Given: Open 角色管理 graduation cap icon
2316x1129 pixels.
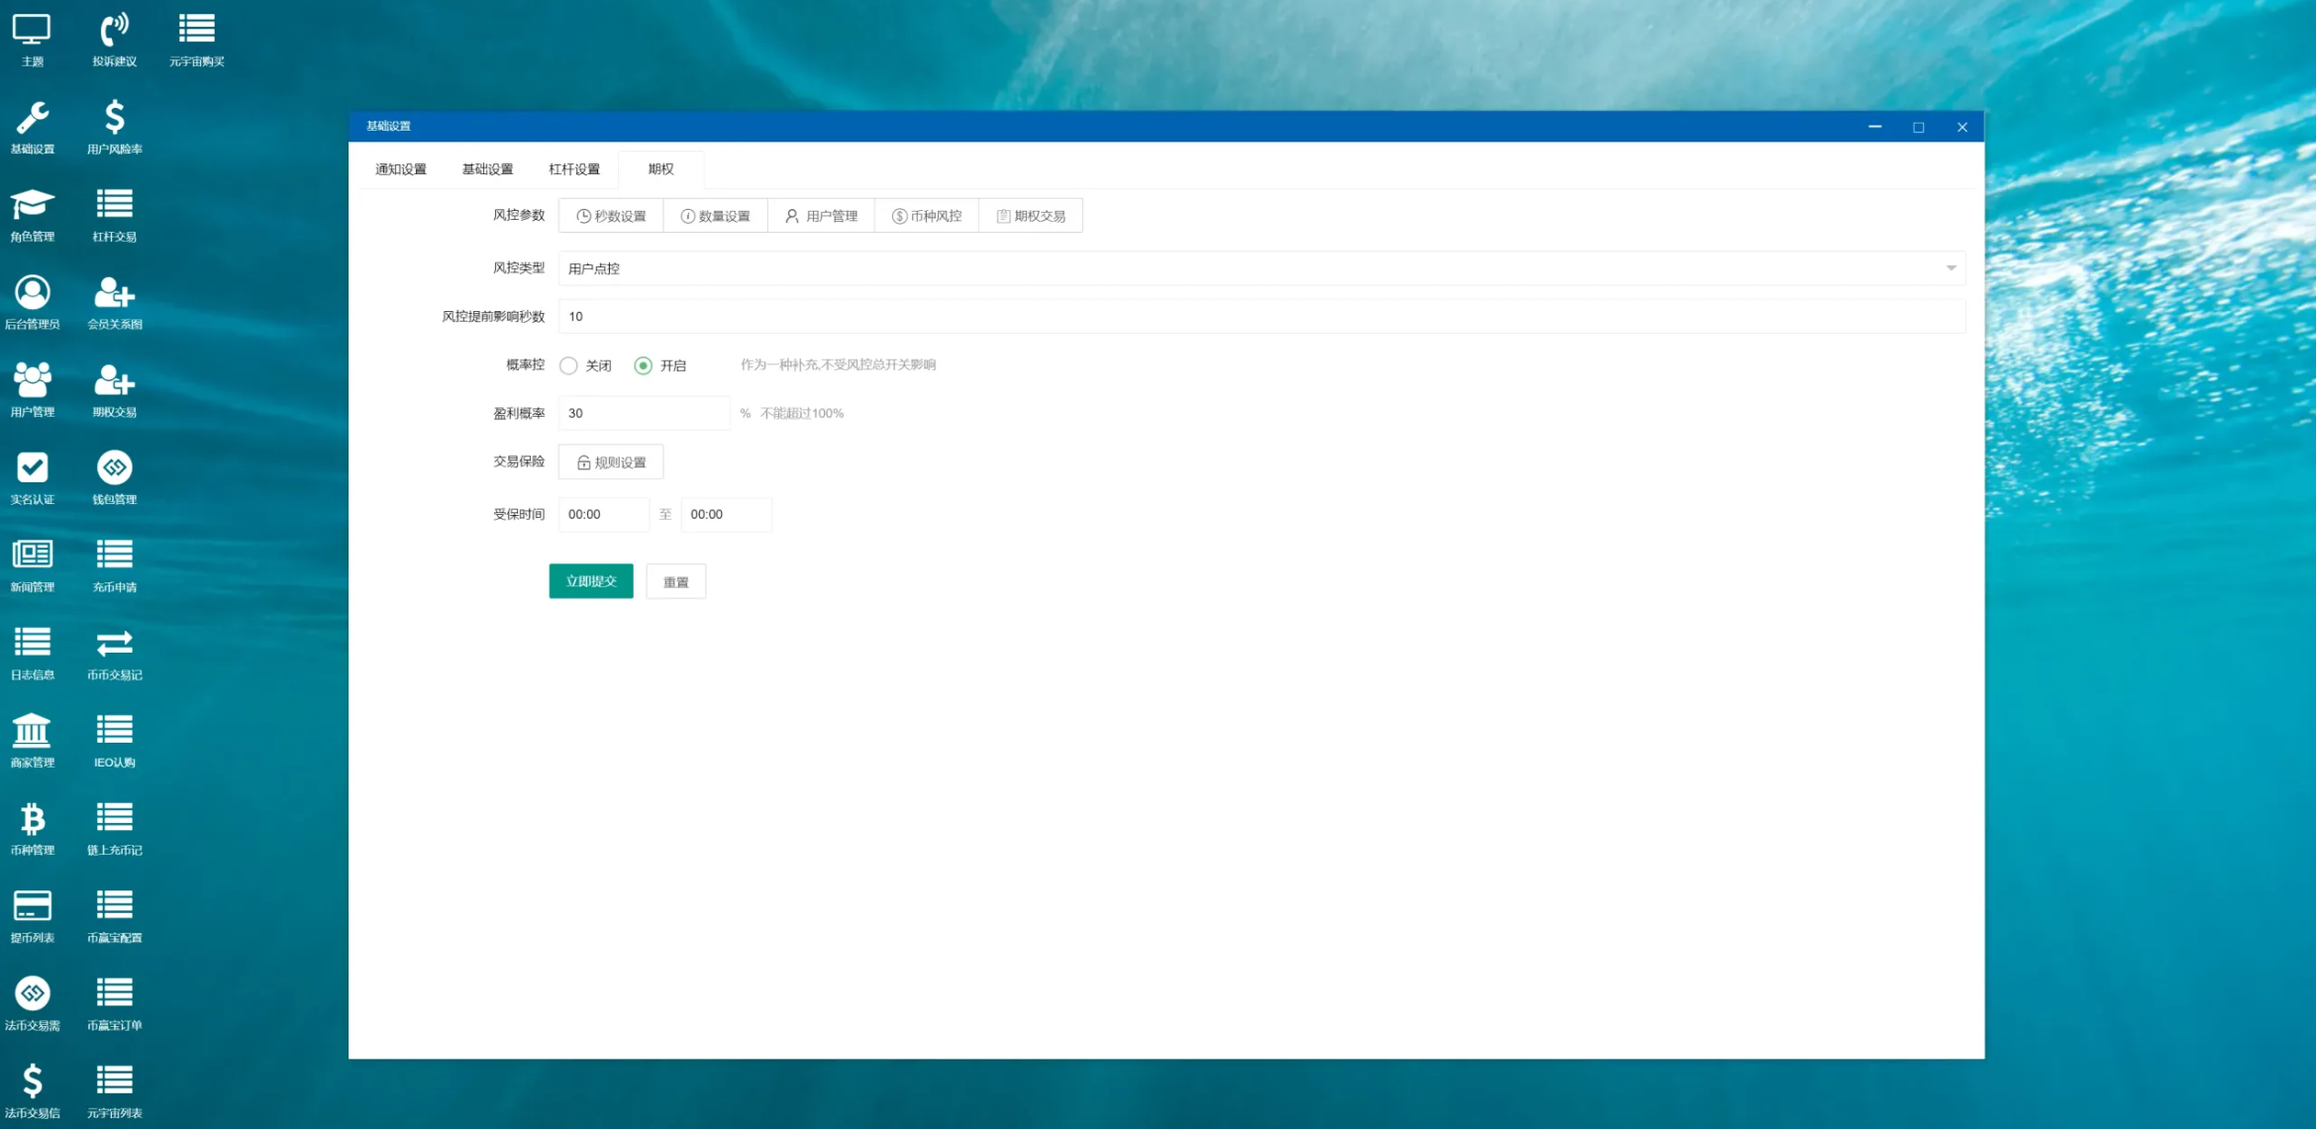Looking at the screenshot, I should tap(32, 214).
